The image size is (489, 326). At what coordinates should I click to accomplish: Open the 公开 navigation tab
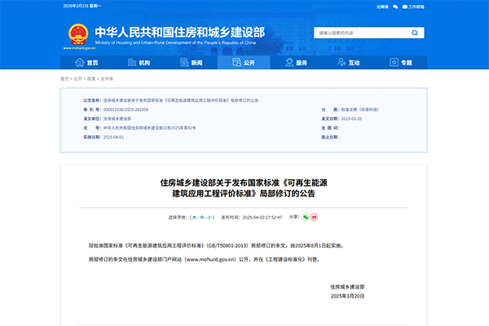pyautogui.click(x=244, y=63)
